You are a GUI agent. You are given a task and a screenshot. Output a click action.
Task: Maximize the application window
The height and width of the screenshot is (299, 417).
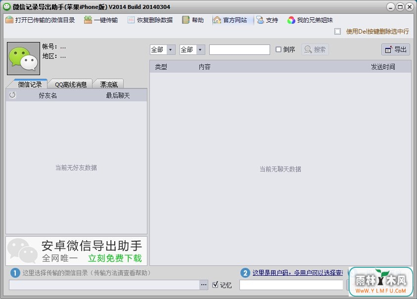point(400,7)
